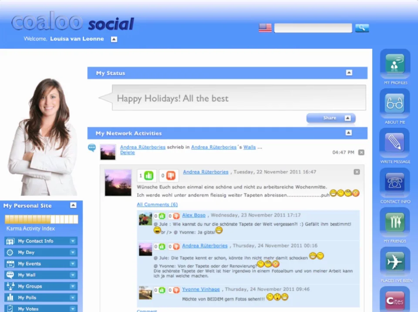Click the My Events calendar icon
Screen dimensions: 418x312
(x=10, y=264)
